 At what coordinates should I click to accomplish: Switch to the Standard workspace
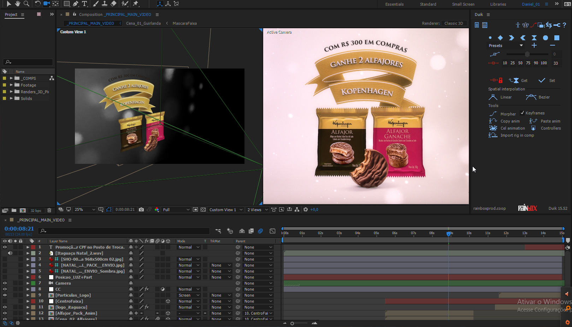coord(428,4)
